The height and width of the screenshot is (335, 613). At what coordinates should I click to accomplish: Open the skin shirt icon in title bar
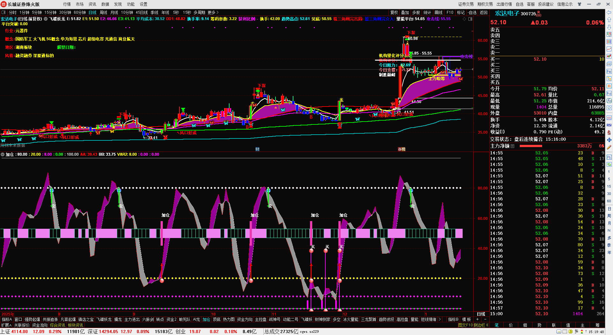click(579, 4)
